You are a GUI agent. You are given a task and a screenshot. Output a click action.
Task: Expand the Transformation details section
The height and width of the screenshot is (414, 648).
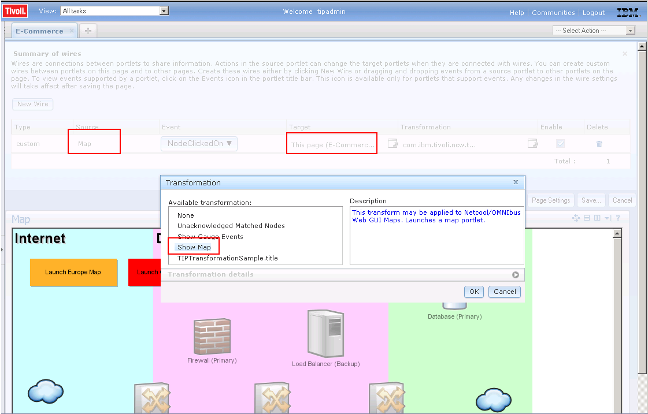[515, 275]
